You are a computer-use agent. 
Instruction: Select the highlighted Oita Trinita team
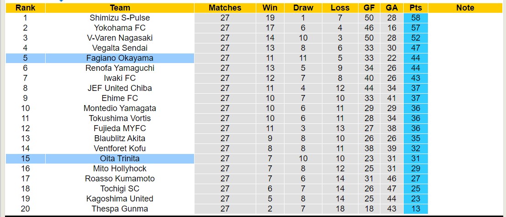pos(120,159)
